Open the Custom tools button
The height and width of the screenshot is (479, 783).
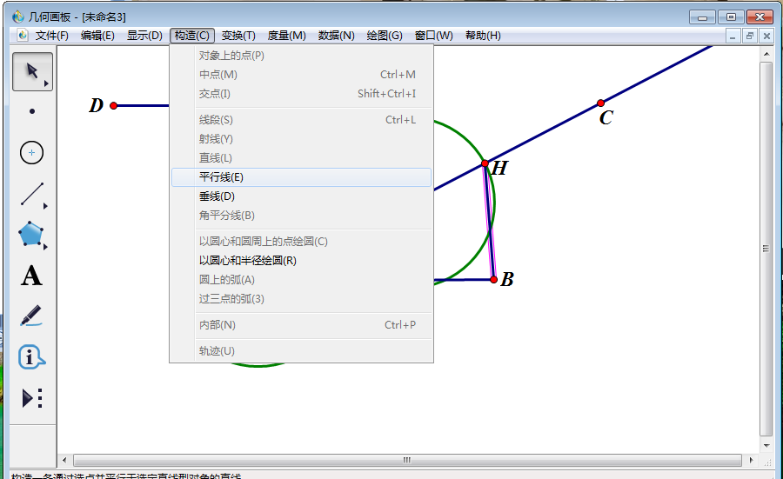(x=32, y=398)
